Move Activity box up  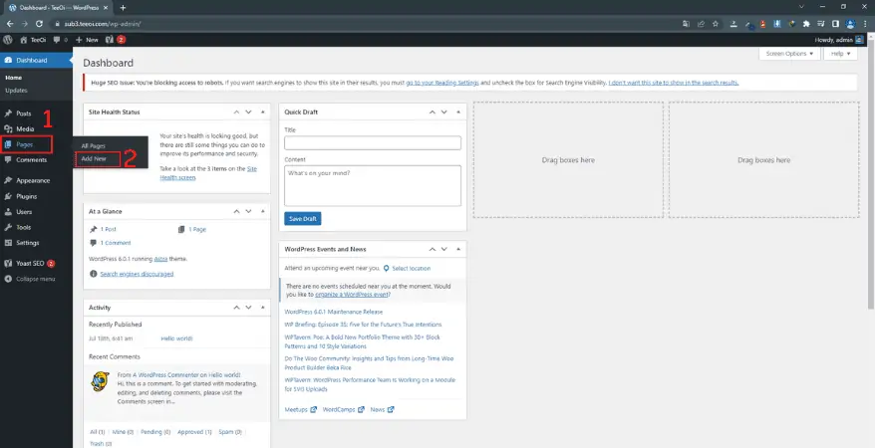(236, 308)
